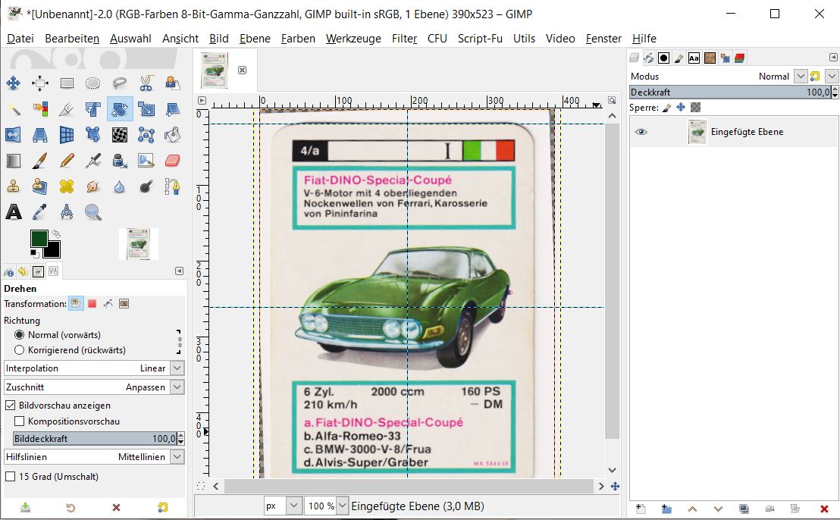Screen dimensions: 840x520
Task: Expand the Hilfslinien dropdown
Action: click(177, 457)
